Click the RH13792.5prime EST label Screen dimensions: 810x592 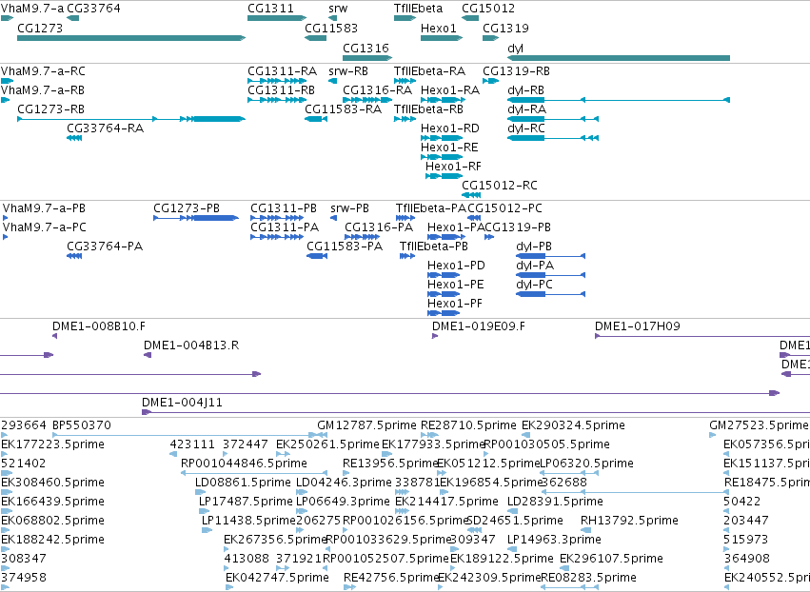629,522
